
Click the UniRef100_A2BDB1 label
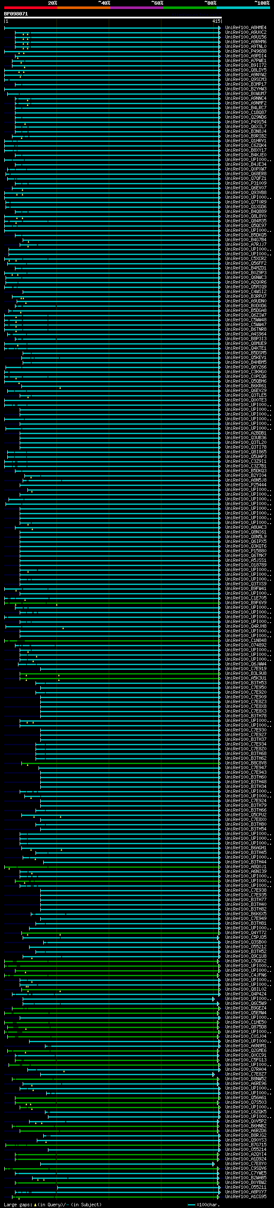point(246,433)
